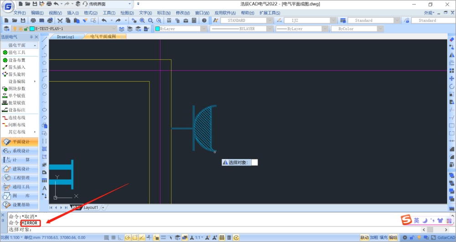Click the Zoom in magnifier icon
Viewport: 456px width, 242px height.
coord(142,21)
